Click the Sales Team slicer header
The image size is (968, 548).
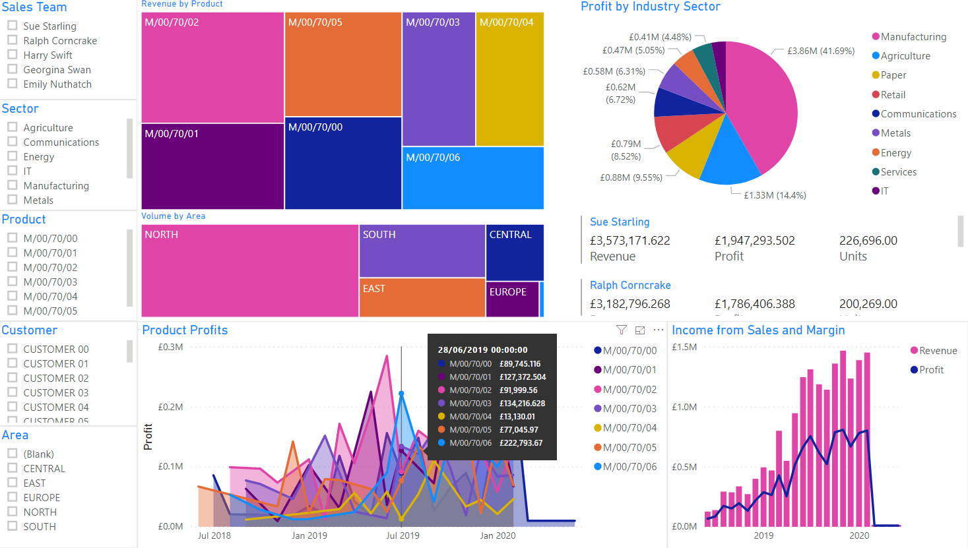pos(34,7)
